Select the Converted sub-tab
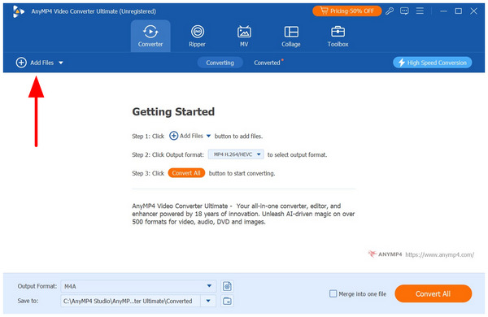This screenshot has height=317, width=488. click(267, 63)
